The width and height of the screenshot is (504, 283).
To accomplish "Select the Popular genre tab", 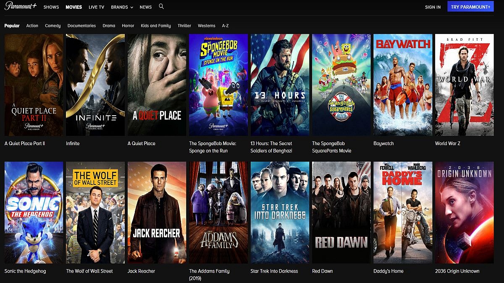I will coord(12,26).
